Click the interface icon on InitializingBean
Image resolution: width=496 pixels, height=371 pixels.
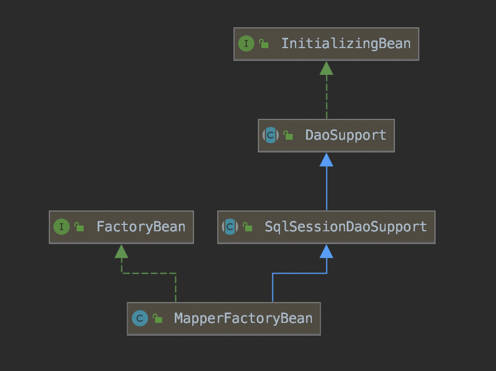coord(246,43)
